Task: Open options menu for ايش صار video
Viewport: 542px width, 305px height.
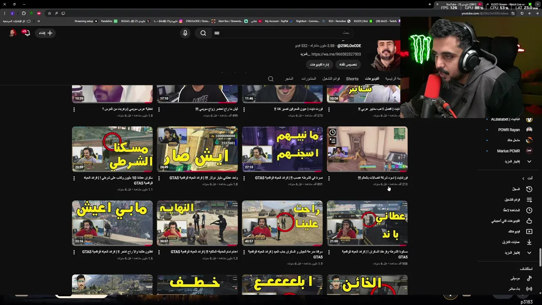Action: pos(159,178)
